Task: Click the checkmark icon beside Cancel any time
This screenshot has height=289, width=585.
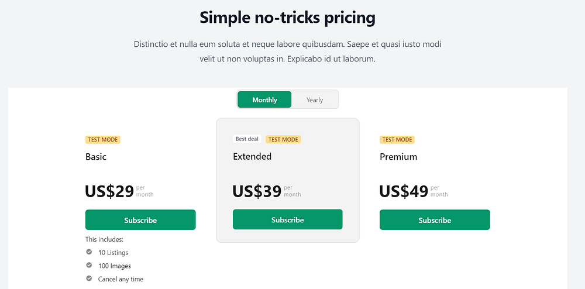Action: [89, 278]
